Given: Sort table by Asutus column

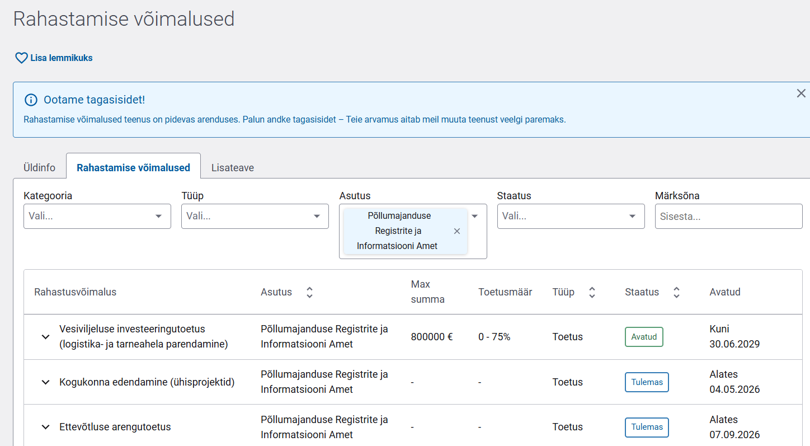Looking at the screenshot, I should [309, 292].
